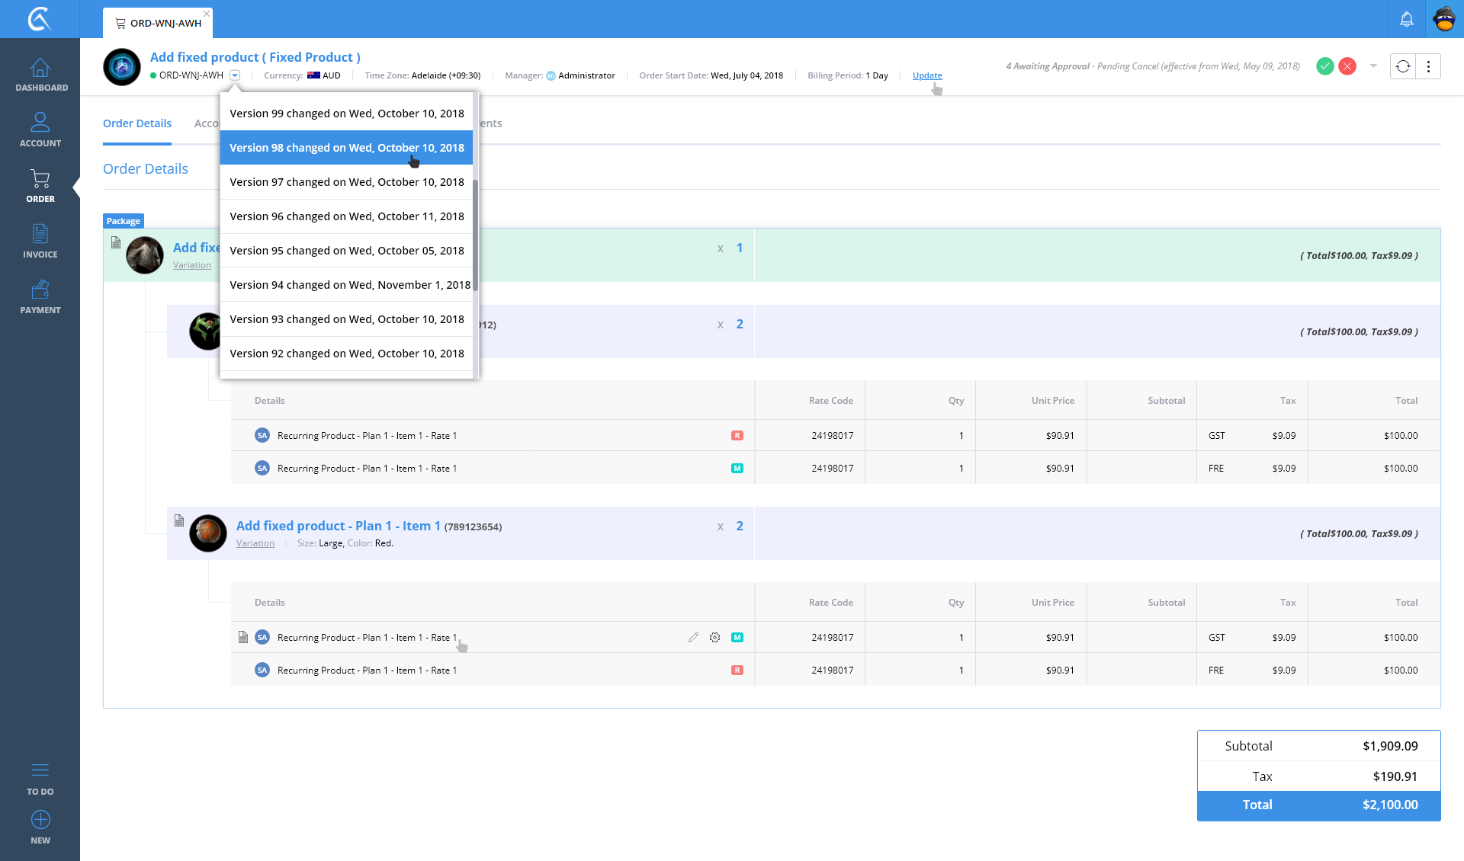Open the three-dot more options menu

point(1428,66)
